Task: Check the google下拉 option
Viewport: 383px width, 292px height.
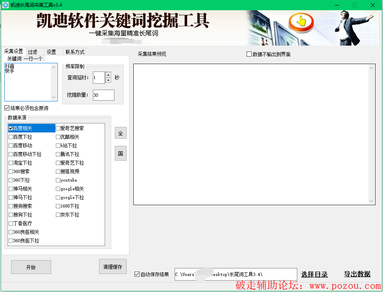Action: point(58,197)
